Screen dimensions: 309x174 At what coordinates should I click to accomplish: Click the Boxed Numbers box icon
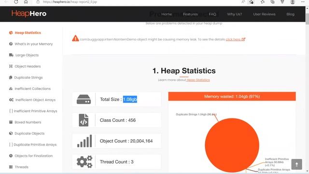point(11,122)
